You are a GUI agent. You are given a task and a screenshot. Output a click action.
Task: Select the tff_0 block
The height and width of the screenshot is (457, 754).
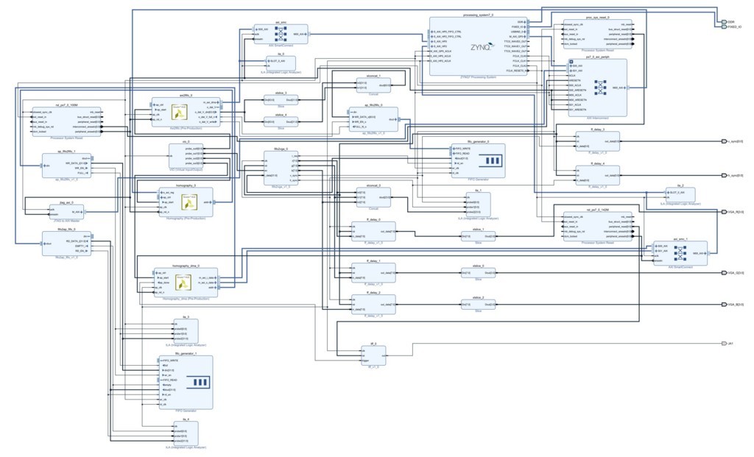(x=373, y=355)
